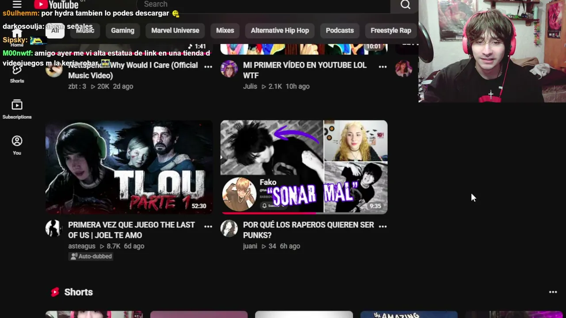
Task: Open title MI PRIMER VÍDEO EN YOUTUBE LOL WTF
Action: [x=305, y=70]
